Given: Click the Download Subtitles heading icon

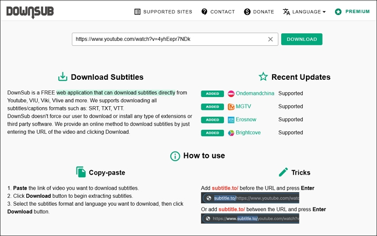Looking at the screenshot, I should pos(63,77).
